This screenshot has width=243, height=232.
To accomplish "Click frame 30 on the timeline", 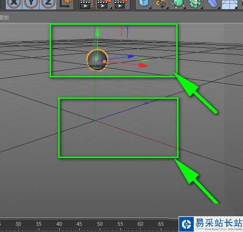I will point(18,224).
